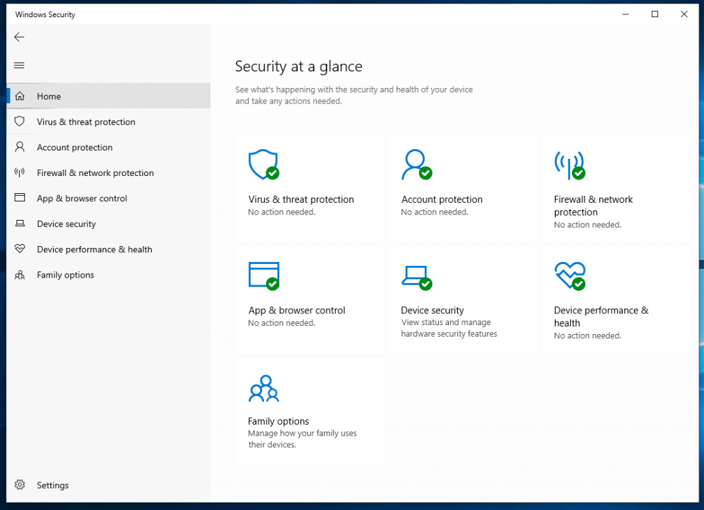Click the laptop icon in the sidebar
This screenshot has width=704, height=510.
(x=20, y=223)
